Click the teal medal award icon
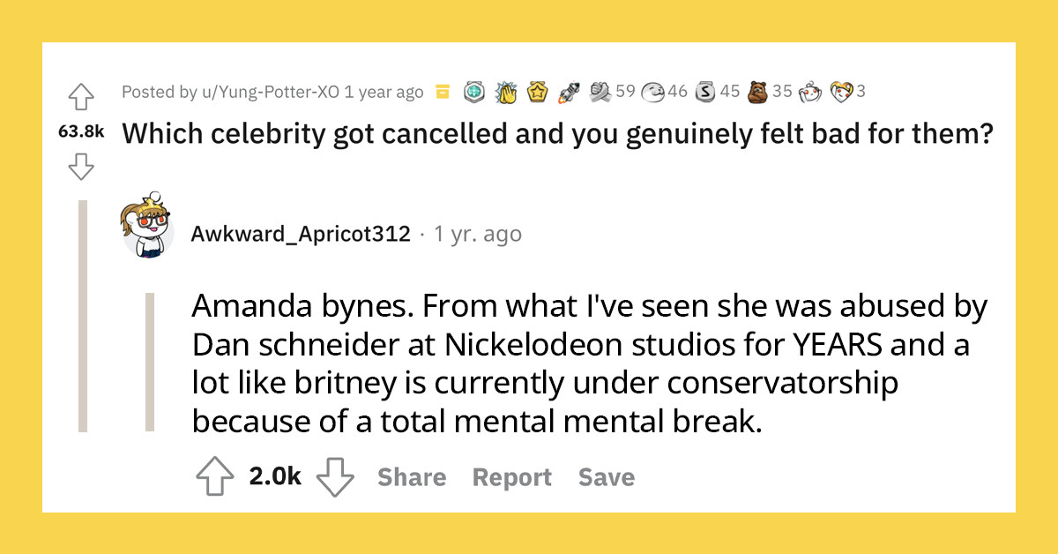This screenshot has width=1058, height=554. [x=472, y=91]
